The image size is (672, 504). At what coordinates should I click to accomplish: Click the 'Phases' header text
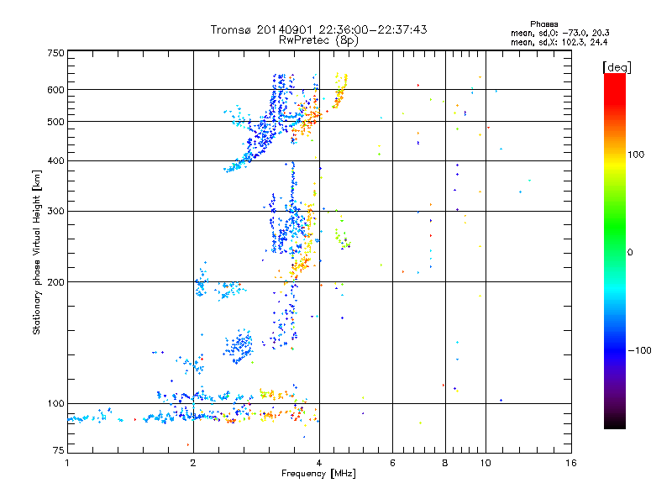[543, 24]
